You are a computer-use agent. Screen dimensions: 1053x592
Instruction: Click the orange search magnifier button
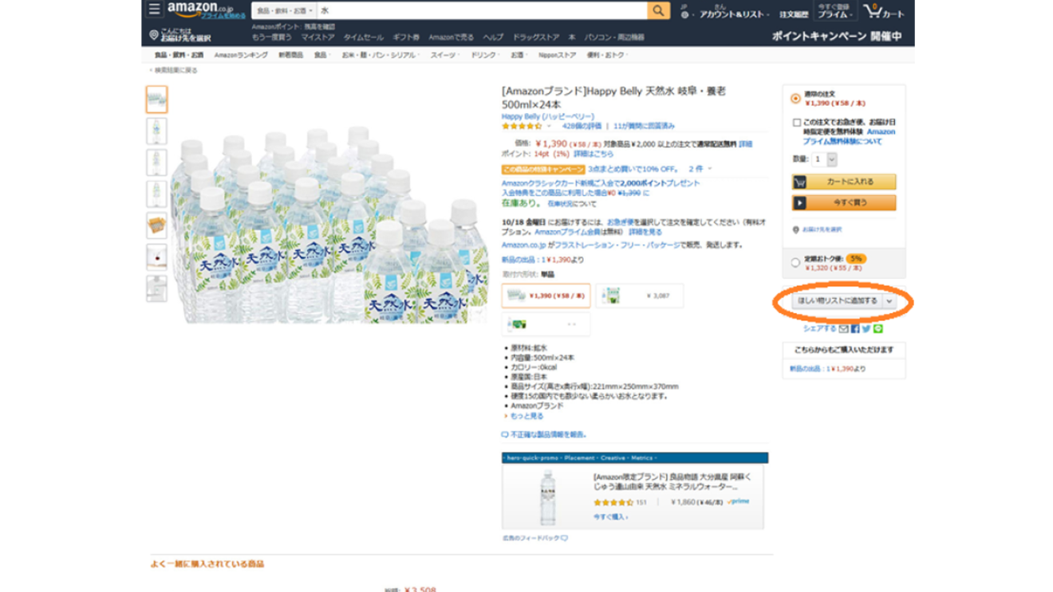click(x=658, y=10)
